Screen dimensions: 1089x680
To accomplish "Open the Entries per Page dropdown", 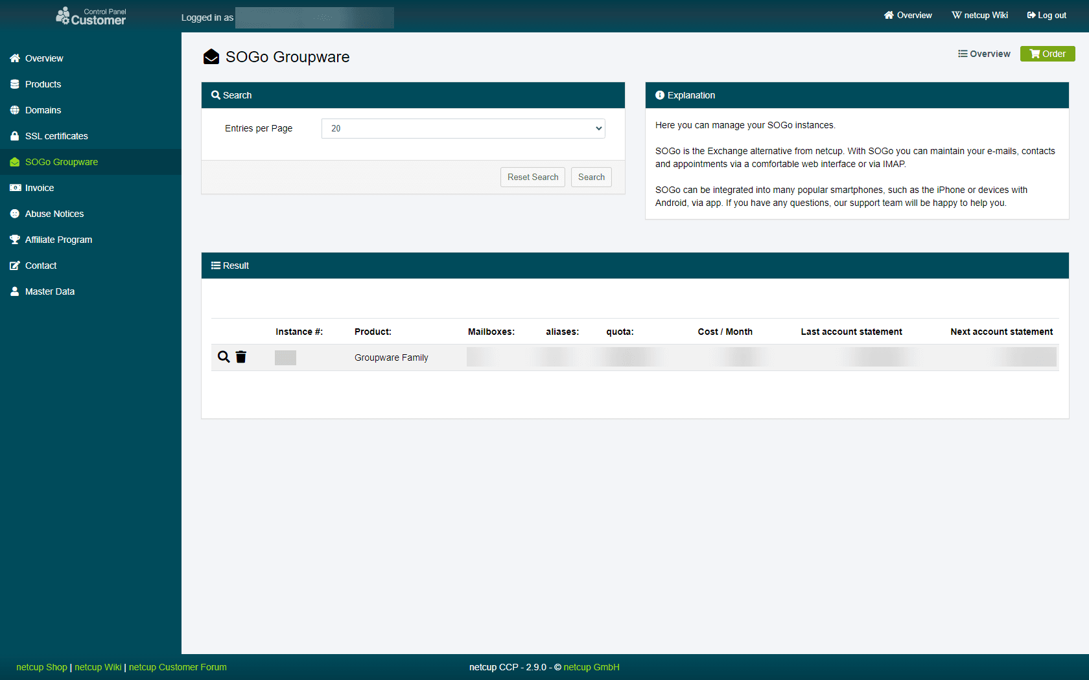I will pos(463,128).
